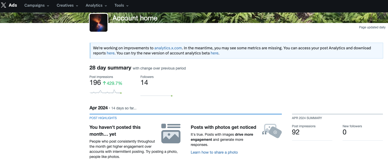388x161 pixels.
Task: Open the Creatives dropdown
Action: point(67,5)
